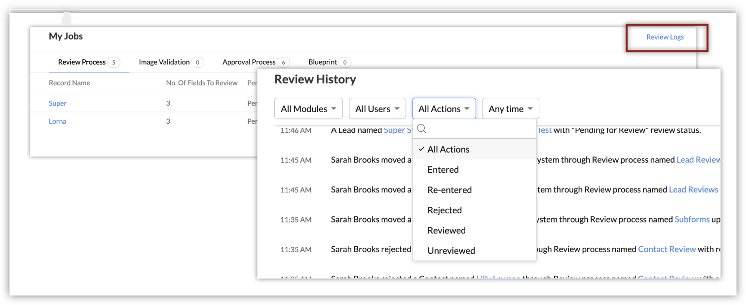Click the Record Name column header

[x=70, y=83]
